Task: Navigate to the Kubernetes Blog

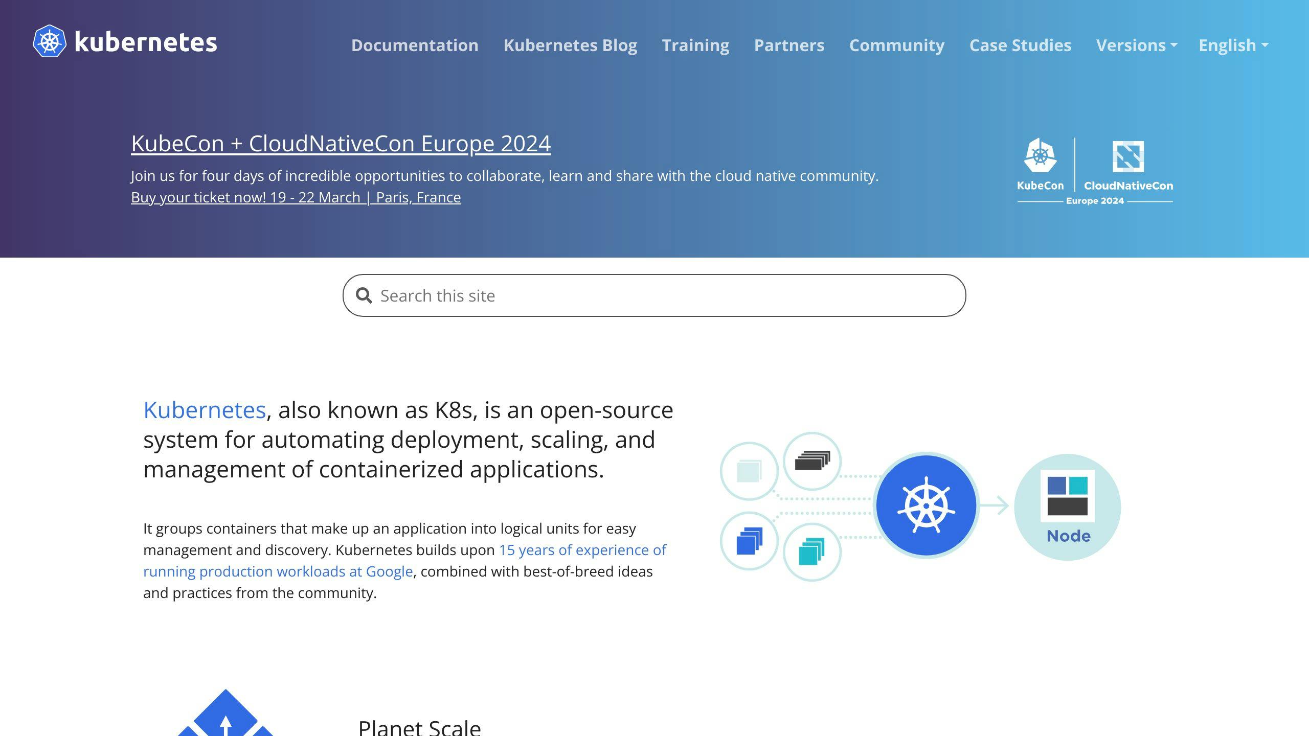Action: (x=571, y=45)
